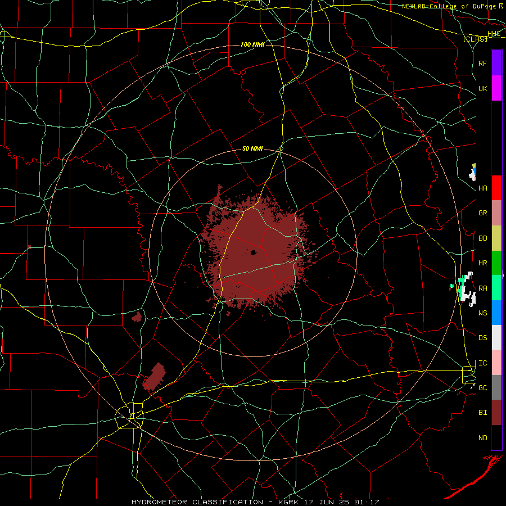Click the HR green legend swatch
This screenshot has height=506, width=506.
[496, 263]
